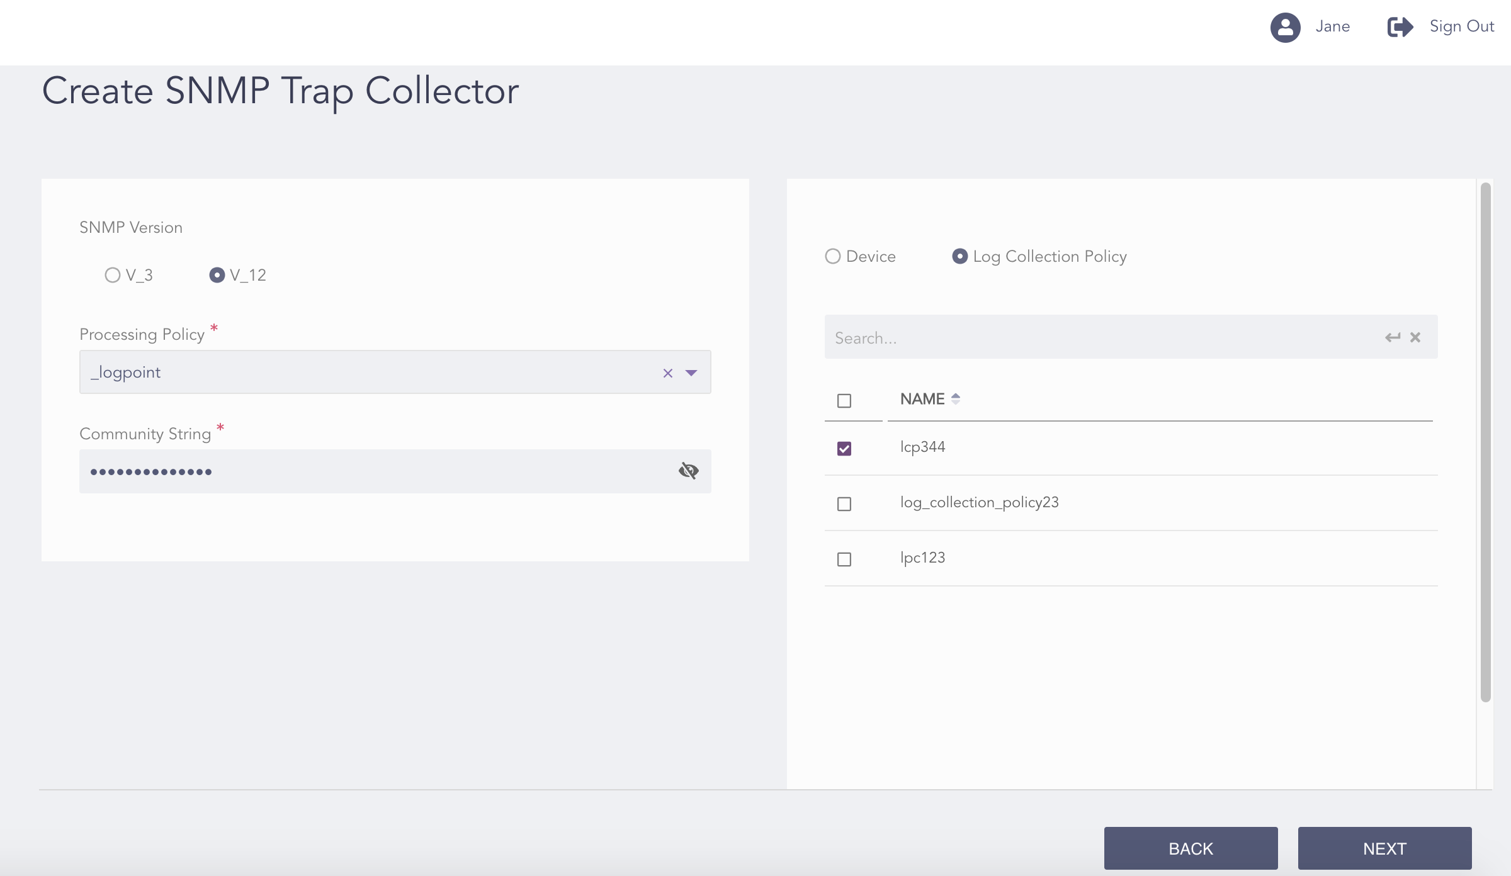Screen dimensions: 1511x876
Task: Uncheck the lcp344 policy
Action: pyautogui.click(x=844, y=447)
